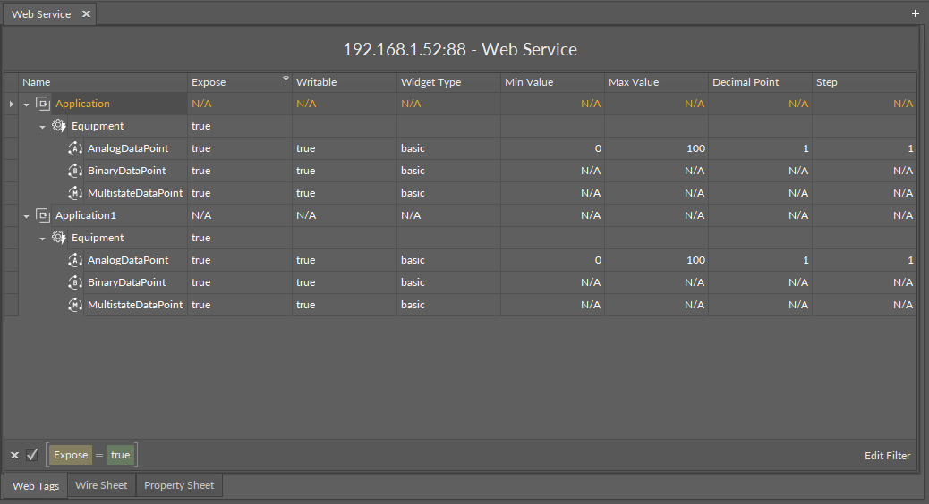Click the Edit Filter link
This screenshot has width=929, height=504.
(887, 456)
